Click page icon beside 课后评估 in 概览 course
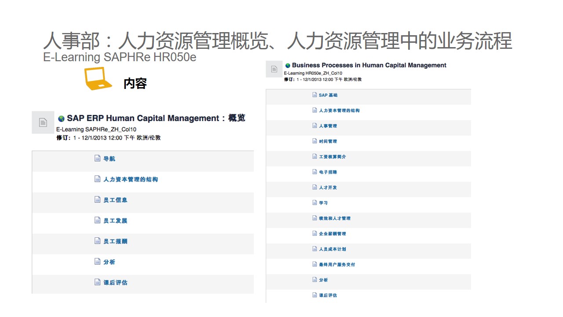This screenshot has width=563, height=317. pyautogui.click(x=98, y=282)
